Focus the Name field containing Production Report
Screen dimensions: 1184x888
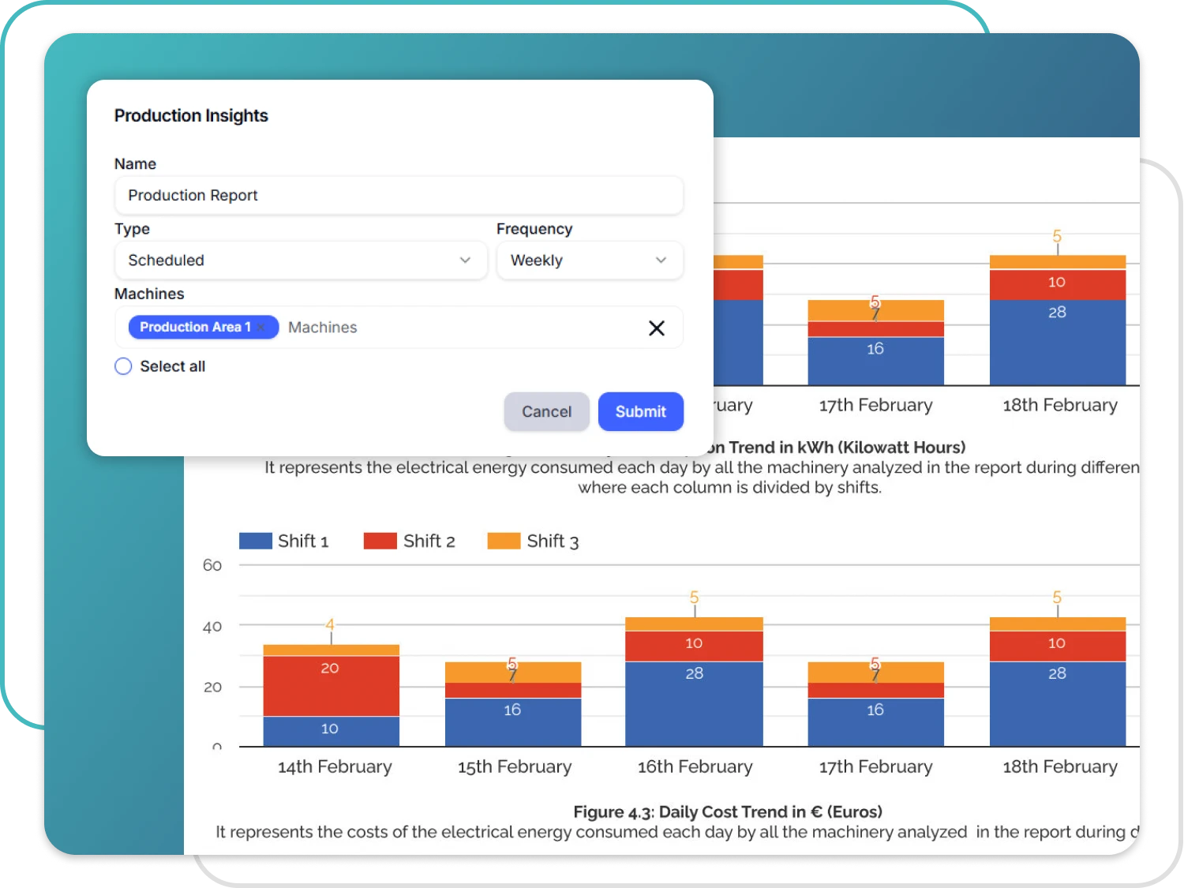399,196
